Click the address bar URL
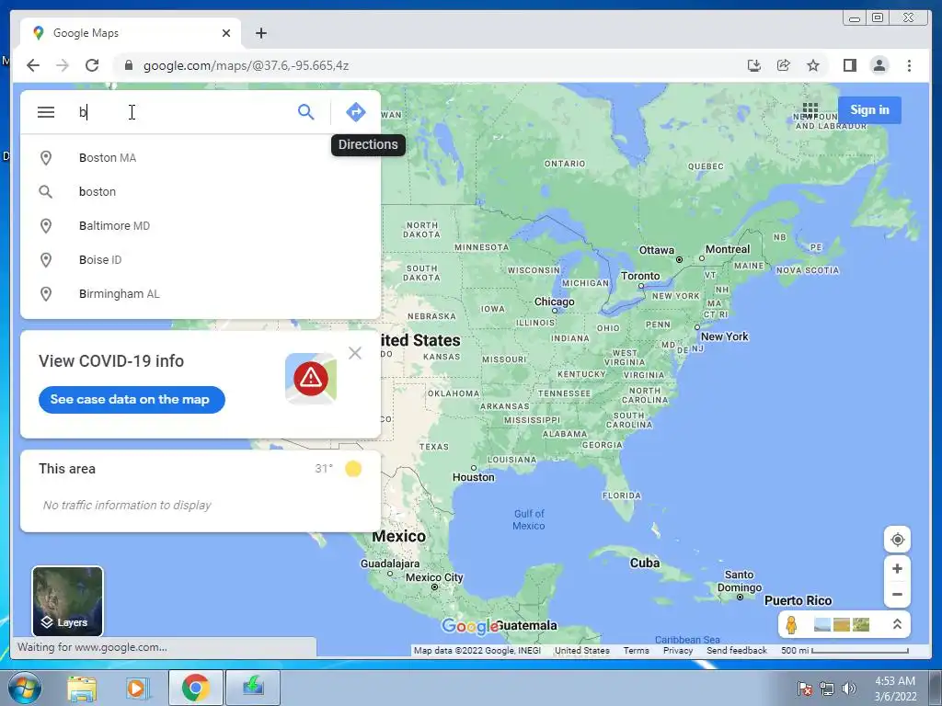The height and width of the screenshot is (706, 942). [x=246, y=65]
